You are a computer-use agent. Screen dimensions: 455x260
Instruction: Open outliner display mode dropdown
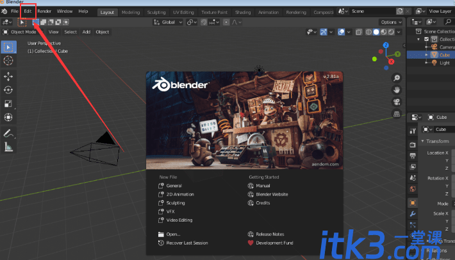[x=431, y=22]
